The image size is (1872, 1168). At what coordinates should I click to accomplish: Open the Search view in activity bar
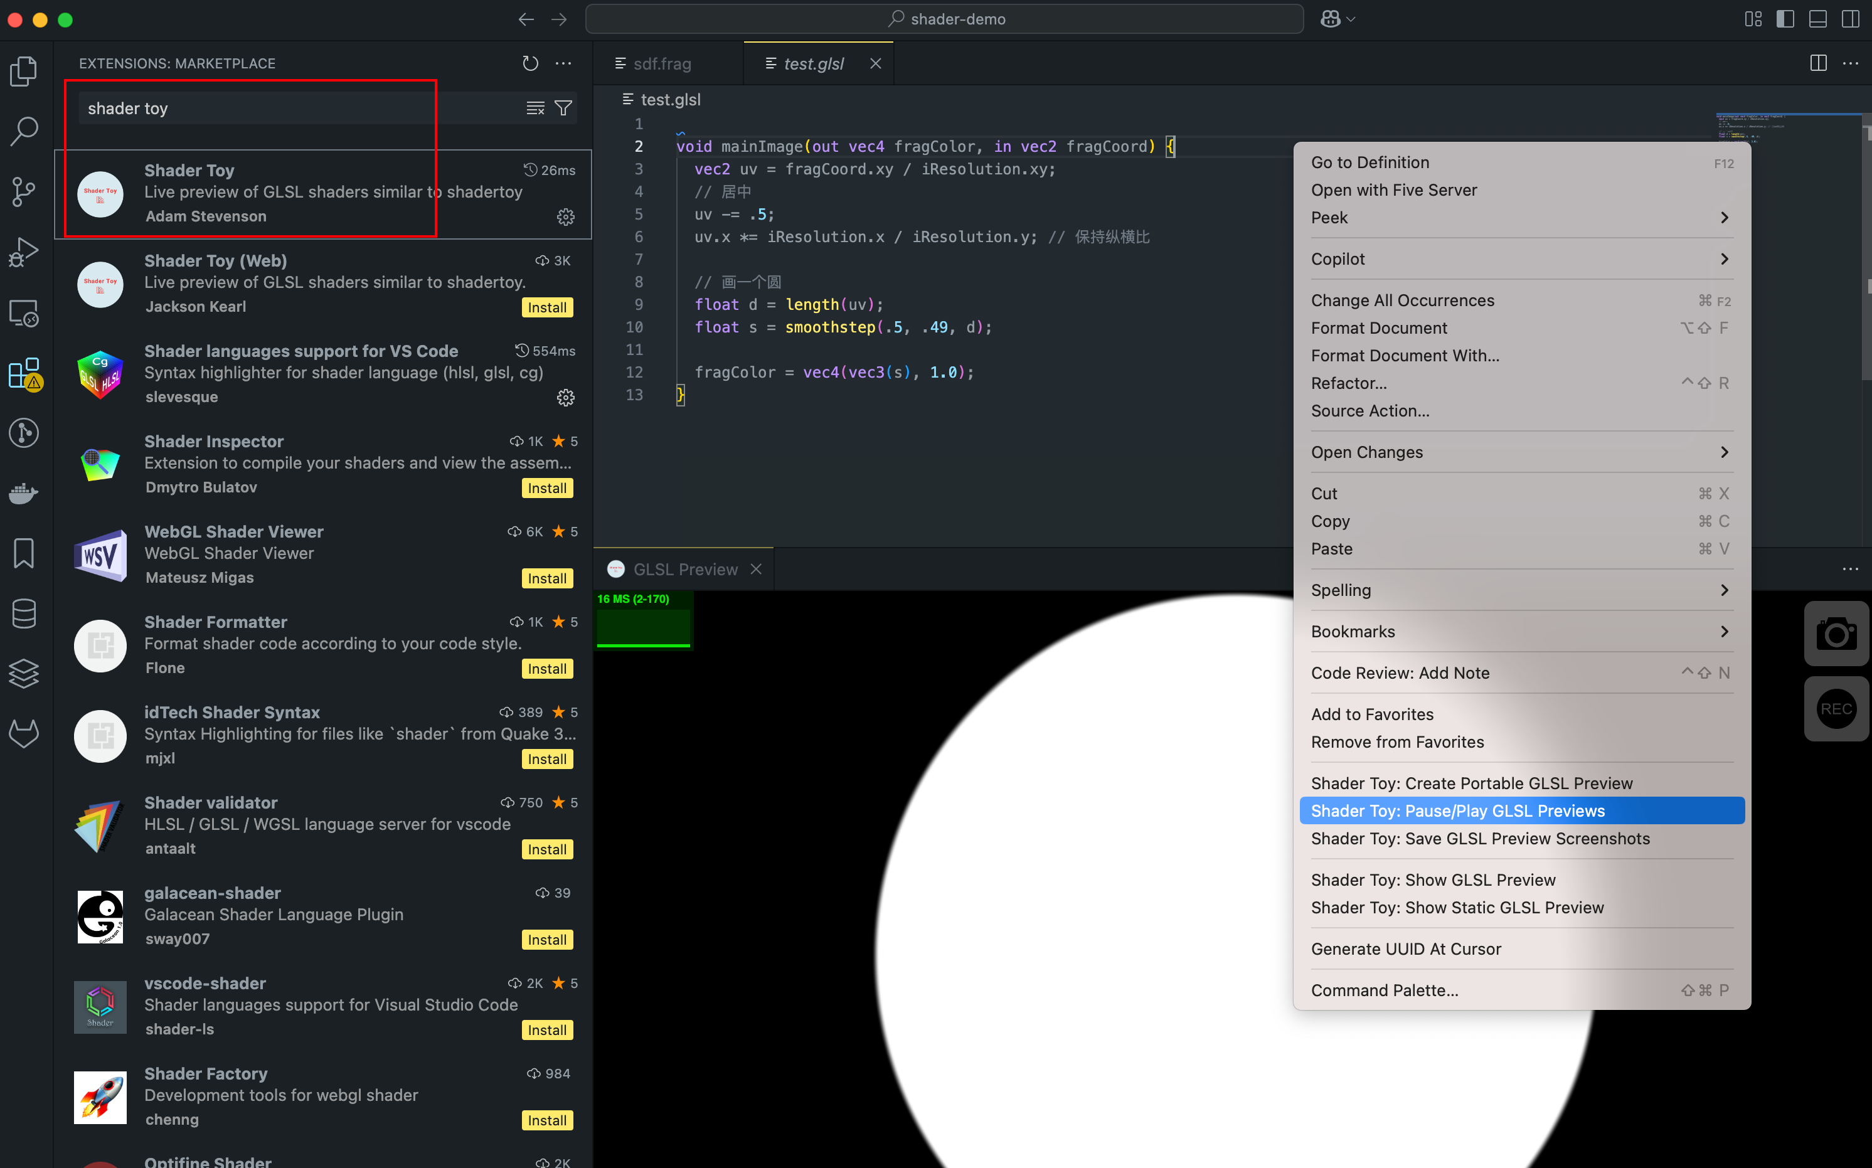pyautogui.click(x=24, y=131)
